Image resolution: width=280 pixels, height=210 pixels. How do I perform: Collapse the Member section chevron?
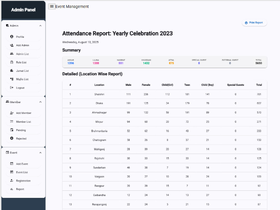[x=40, y=102]
